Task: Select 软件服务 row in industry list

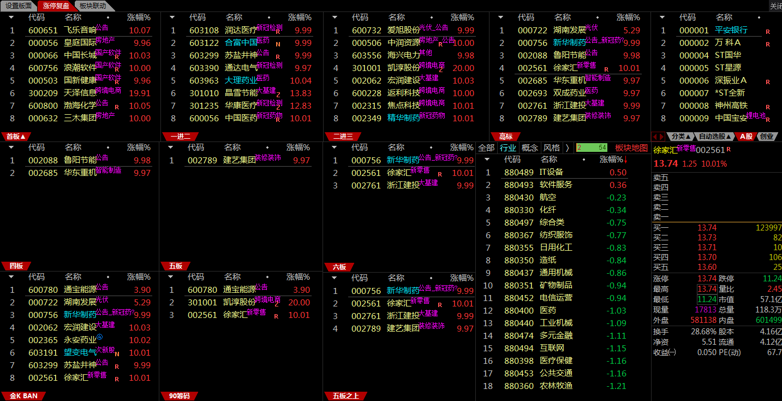Action: click(x=563, y=185)
